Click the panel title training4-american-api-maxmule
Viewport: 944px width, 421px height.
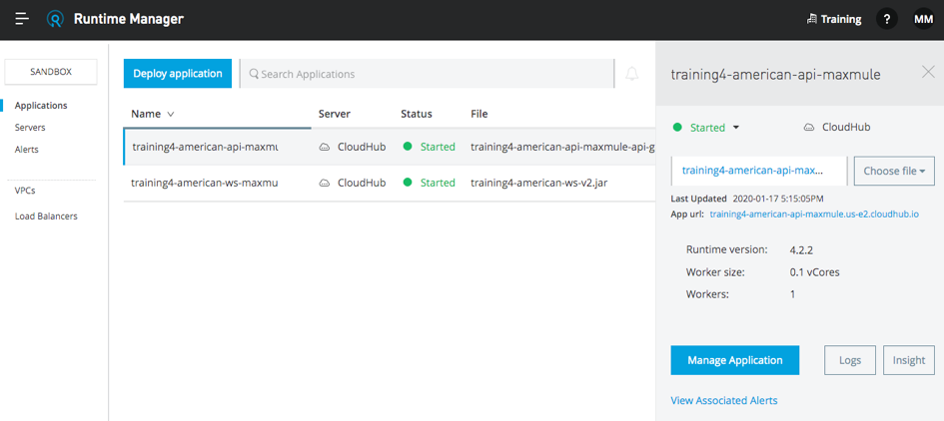(775, 75)
